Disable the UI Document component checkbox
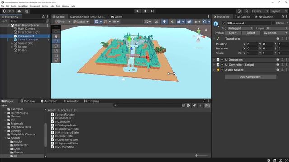289x162 pixels. pyautogui.click(x=222, y=60)
